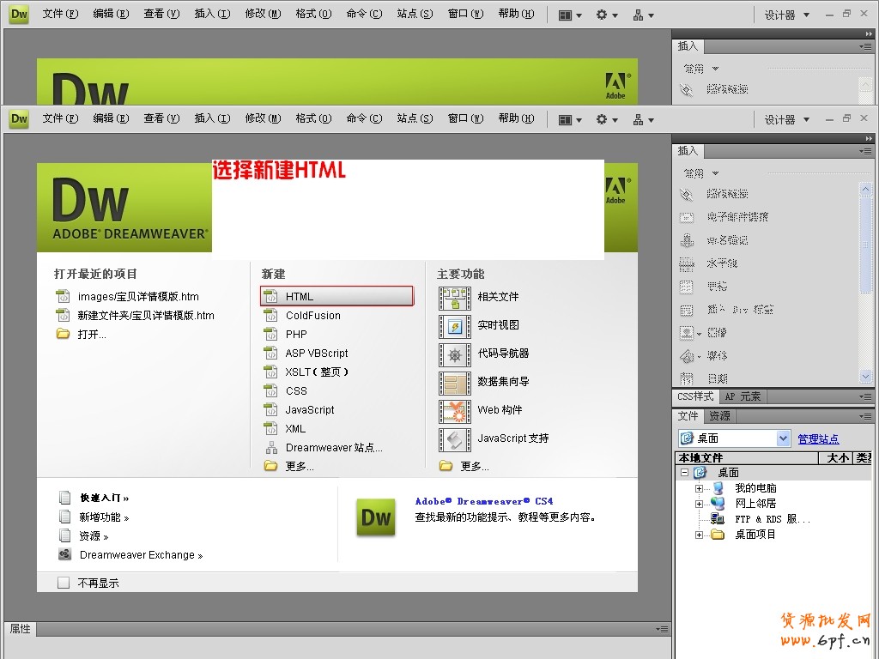Viewport: 879px width, 659px height.
Task: Click the JavaScript new file icon
Action: (270, 409)
